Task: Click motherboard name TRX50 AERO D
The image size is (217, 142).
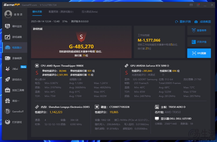Action: (177, 107)
